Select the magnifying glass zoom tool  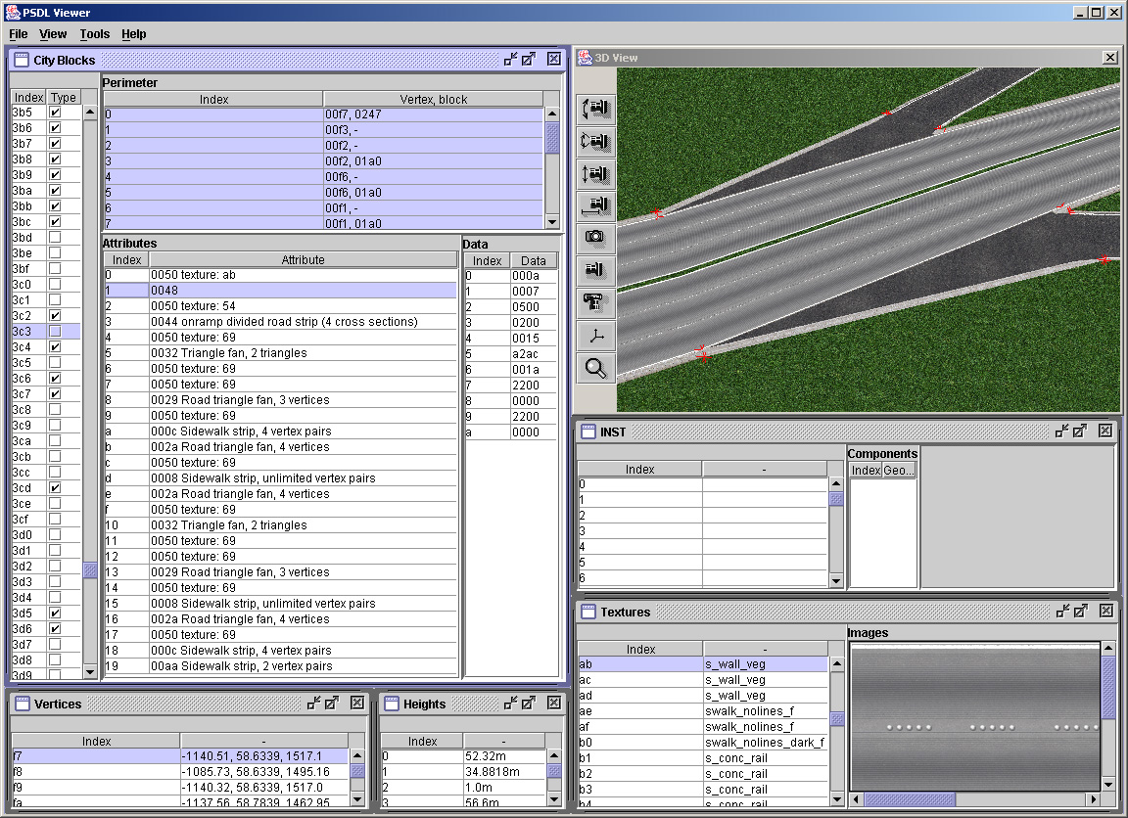595,368
